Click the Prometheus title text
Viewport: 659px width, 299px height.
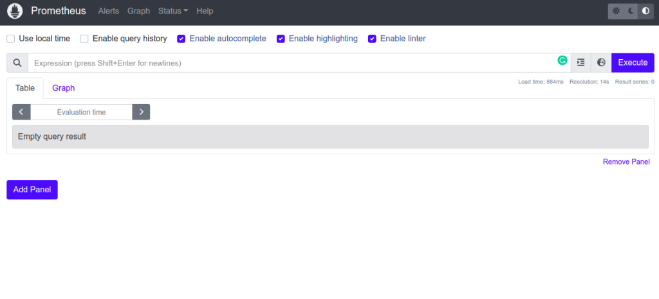coord(59,11)
